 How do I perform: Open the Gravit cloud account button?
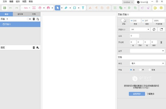(x=142, y=2)
